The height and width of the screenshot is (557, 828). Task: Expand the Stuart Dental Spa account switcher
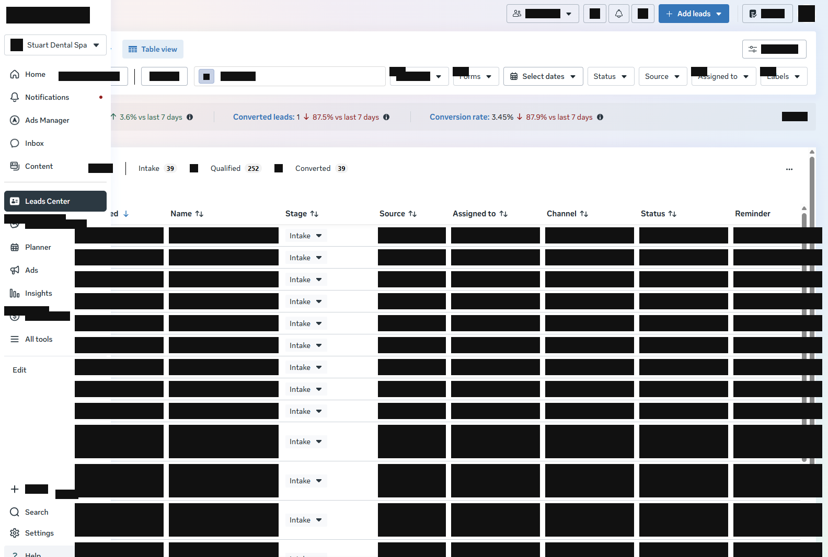pos(55,45)
